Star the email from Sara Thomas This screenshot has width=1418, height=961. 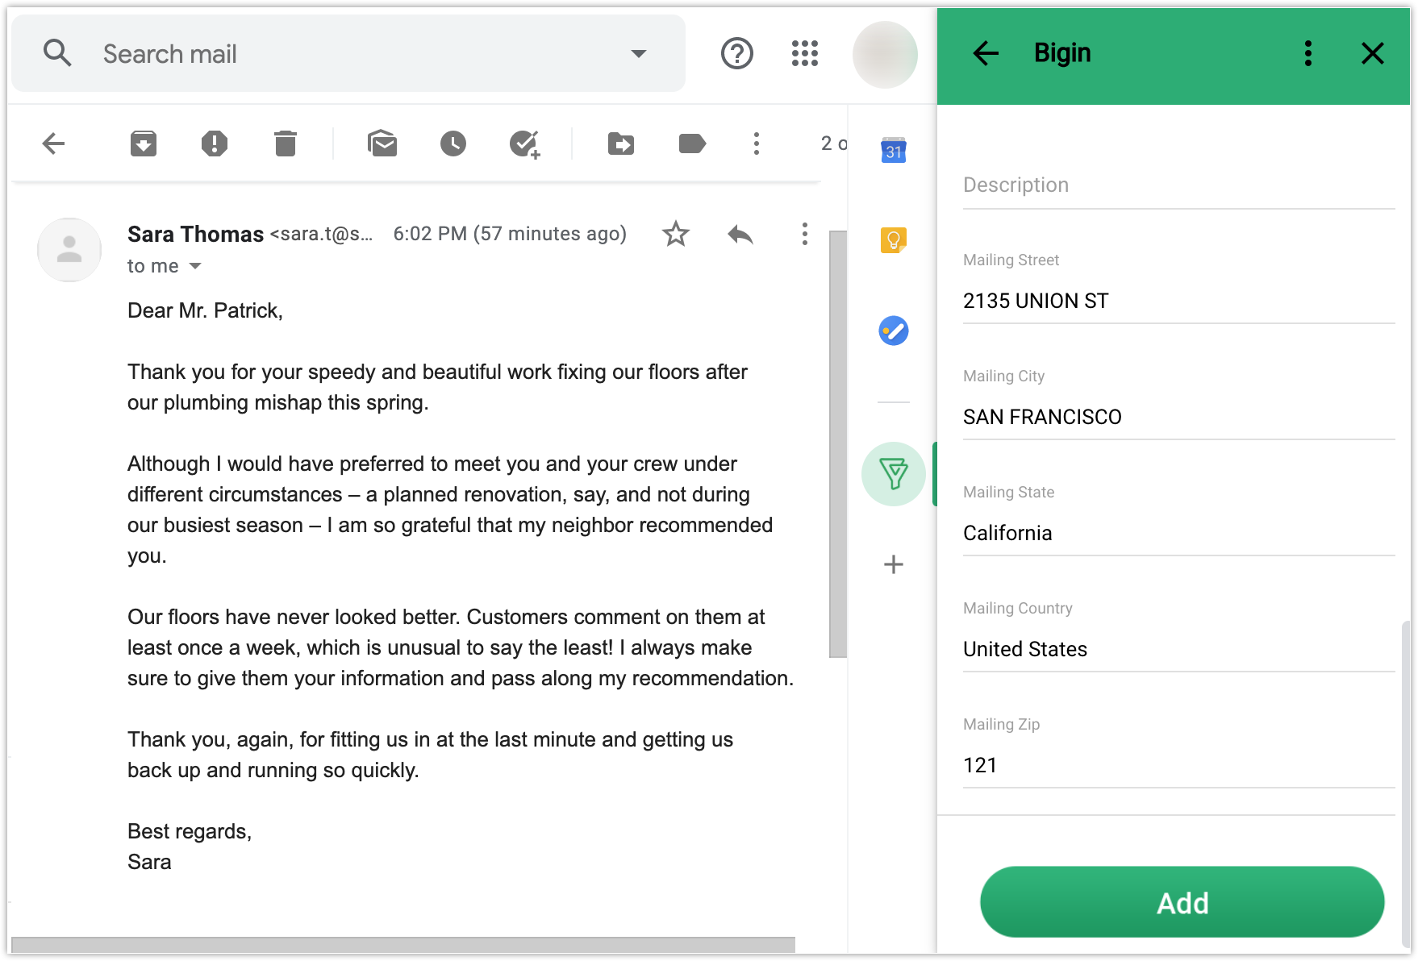tap(676, 234)
